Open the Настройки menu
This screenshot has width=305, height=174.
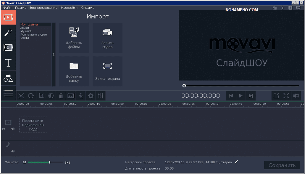69,8
